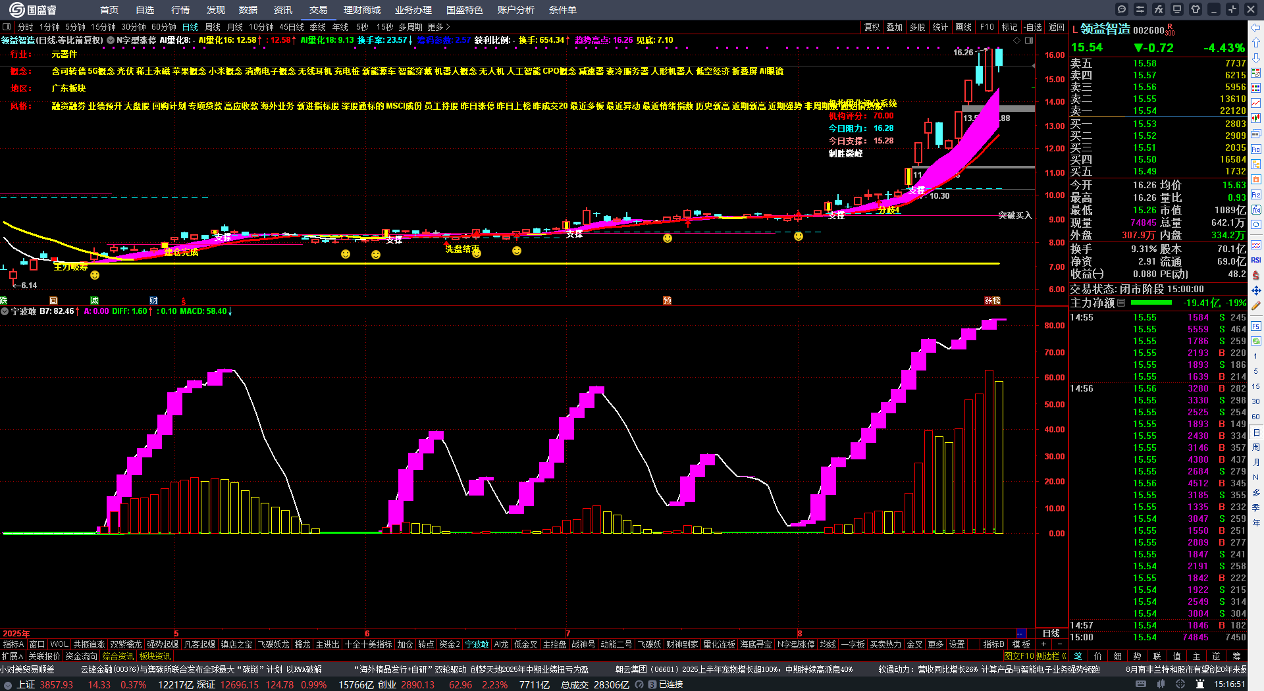Switch to 周线 weekly chart tab
Screen dimensions: 1264x691
click(x=213, y=27)
